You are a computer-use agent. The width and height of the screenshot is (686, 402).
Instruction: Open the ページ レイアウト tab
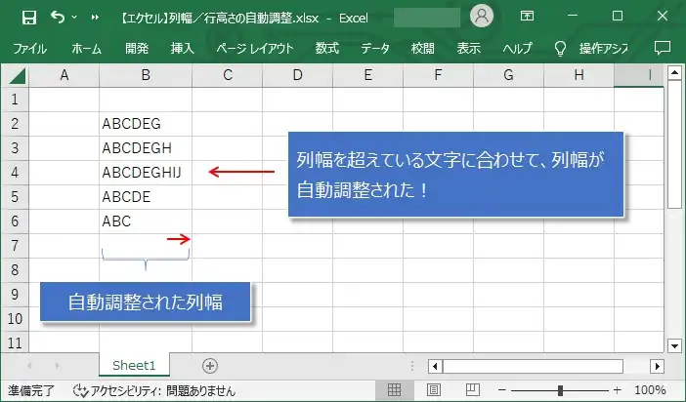click(255, 48)
